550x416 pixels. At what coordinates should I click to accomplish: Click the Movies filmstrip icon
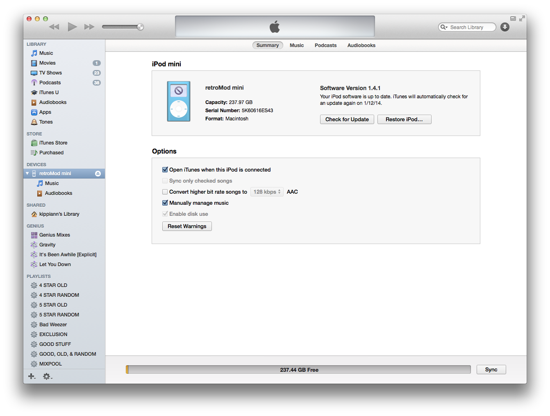pos(34,63)
